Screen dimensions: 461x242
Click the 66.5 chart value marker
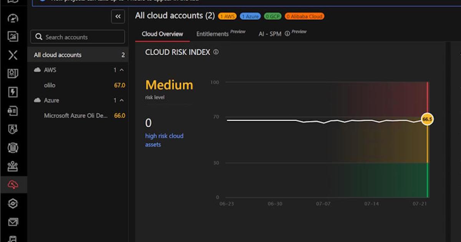(427, 119)
